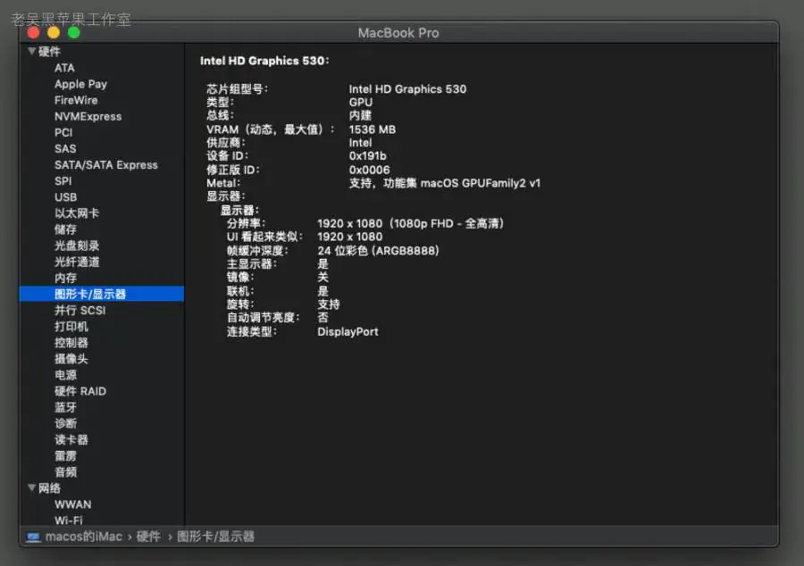
Task: Click the Metal GPUFamily2 v1 value
Action: coord(445,183)
